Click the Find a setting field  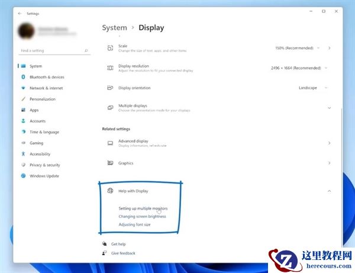(54, 50)
